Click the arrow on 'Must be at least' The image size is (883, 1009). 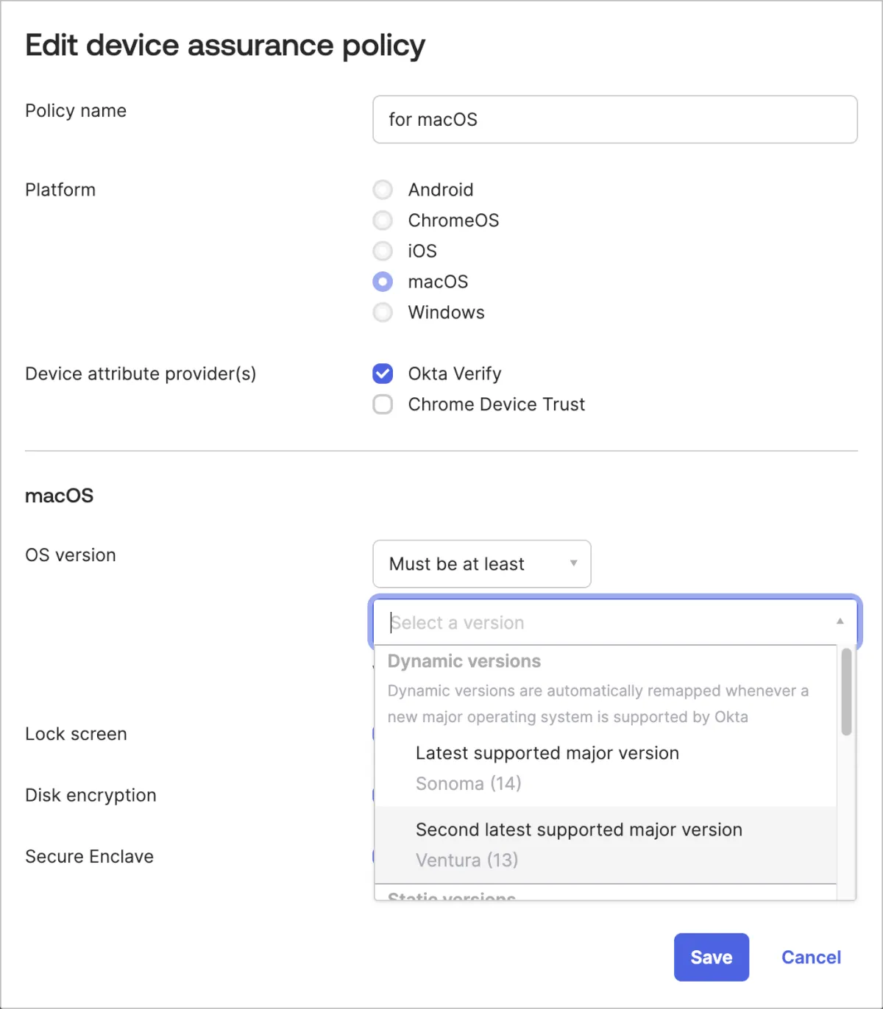pos(573,563)
